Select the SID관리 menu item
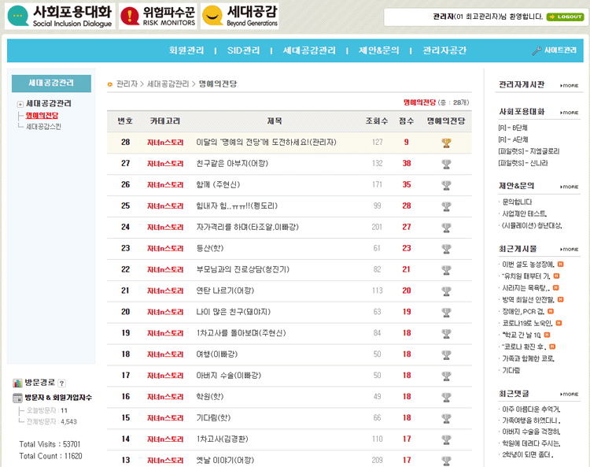This screenshot has width=590, height=467. pos(243,50)
